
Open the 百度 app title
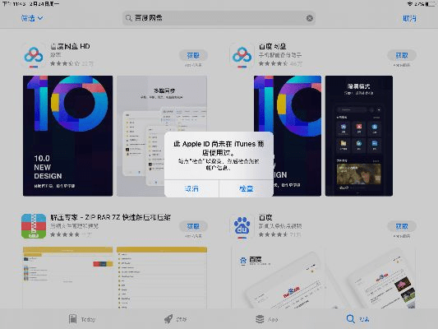pyautogui.click(x=265, y=217)
